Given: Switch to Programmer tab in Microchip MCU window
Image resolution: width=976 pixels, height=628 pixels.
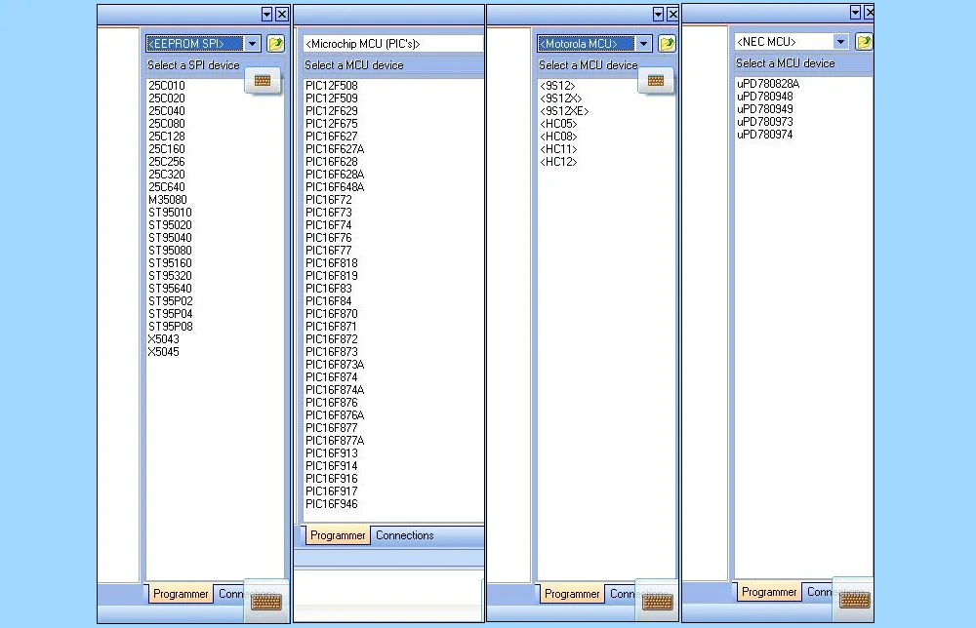Looking at the screenshot, I should click(x=338, y=535).
